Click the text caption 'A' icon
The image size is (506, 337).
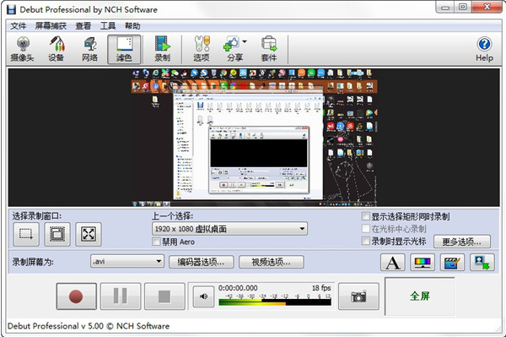click(393, 262)
